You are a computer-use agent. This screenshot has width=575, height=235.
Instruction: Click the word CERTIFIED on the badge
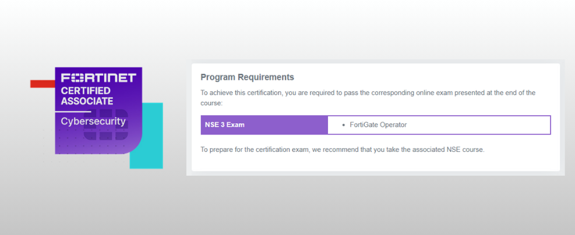[87, 91]
